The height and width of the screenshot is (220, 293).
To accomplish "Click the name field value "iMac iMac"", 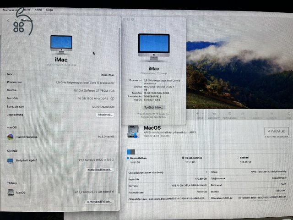I will tap(108, 75).
